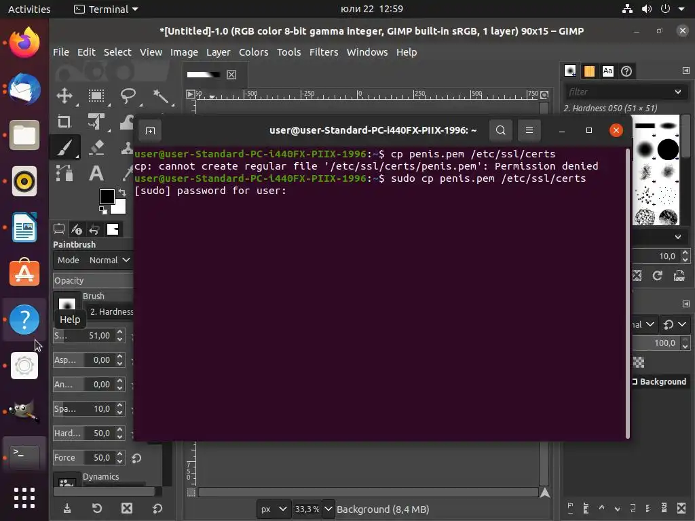Select the Crop tool
695x521 pixels.
(64, 121)
